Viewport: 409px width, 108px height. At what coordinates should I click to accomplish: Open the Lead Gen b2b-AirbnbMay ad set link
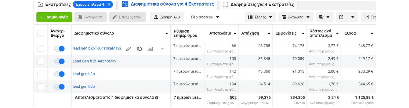pyautogui.click(x=94, y=61)
